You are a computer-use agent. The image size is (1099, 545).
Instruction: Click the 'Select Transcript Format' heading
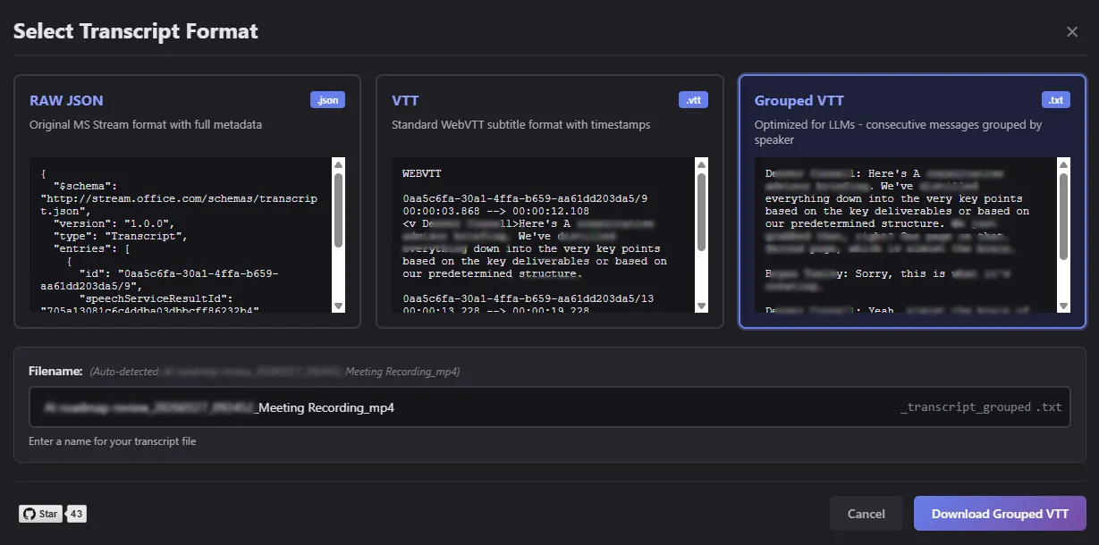pyautogui.click(x=136, y=31)
